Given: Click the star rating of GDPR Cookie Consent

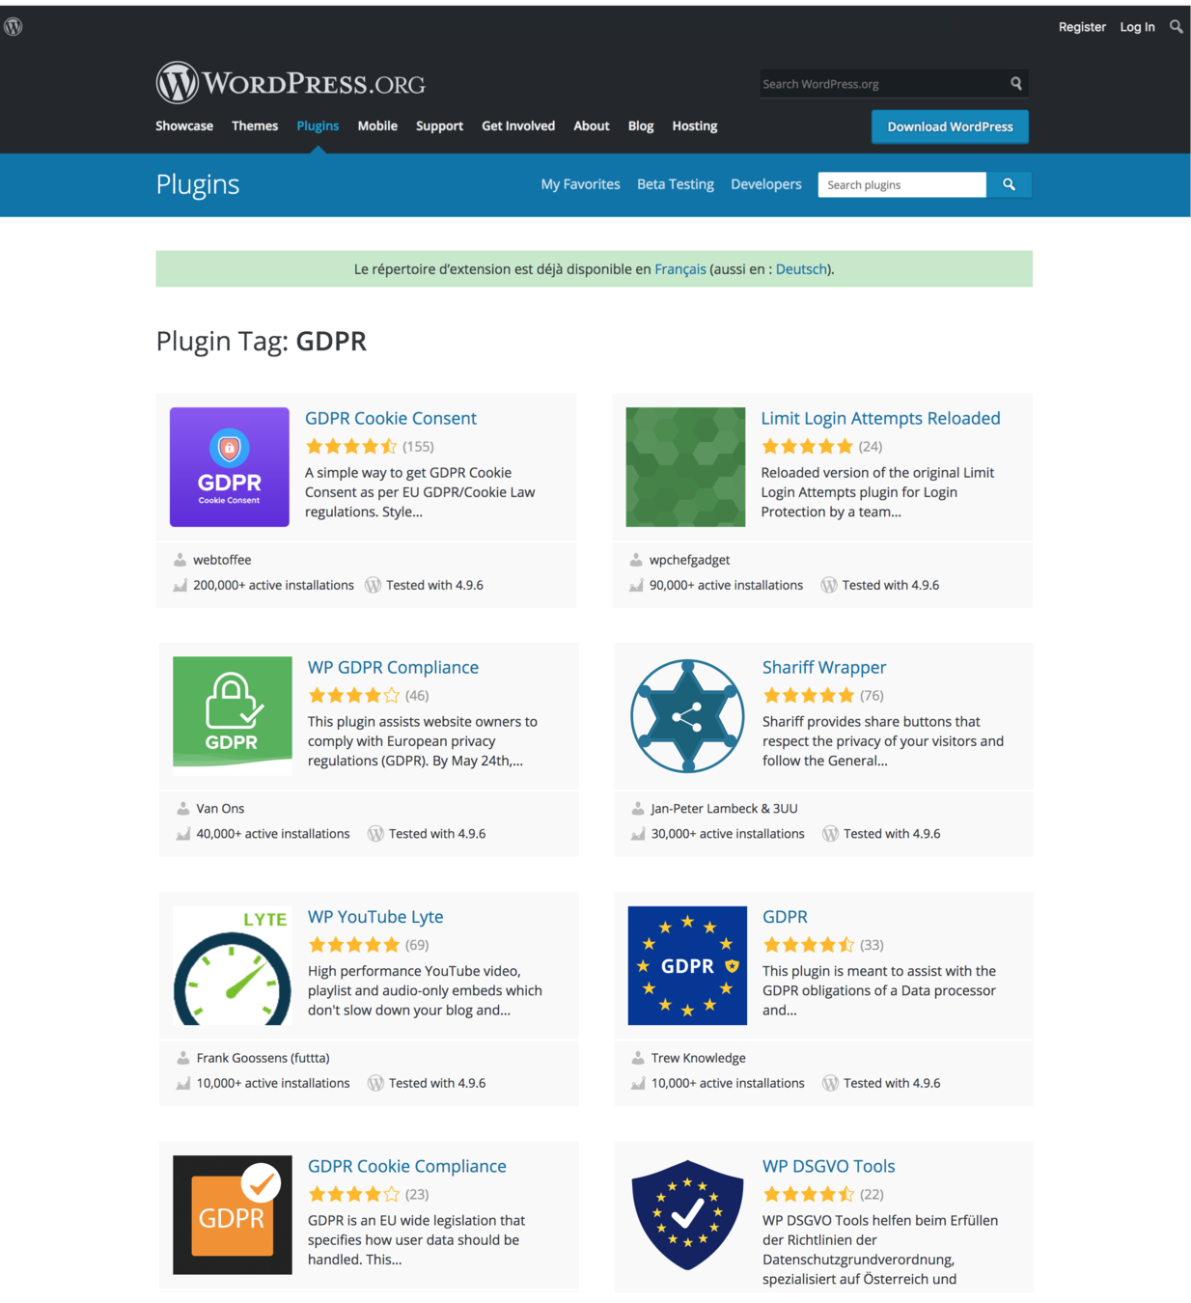Looking at the screenshot, I should 351,446.
